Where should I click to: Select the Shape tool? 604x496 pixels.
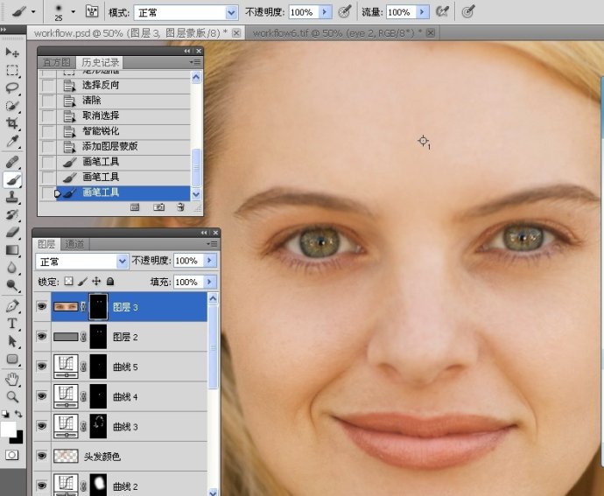coord(12,359)
